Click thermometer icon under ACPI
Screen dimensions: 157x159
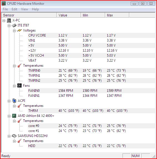[x=19, y=106]
